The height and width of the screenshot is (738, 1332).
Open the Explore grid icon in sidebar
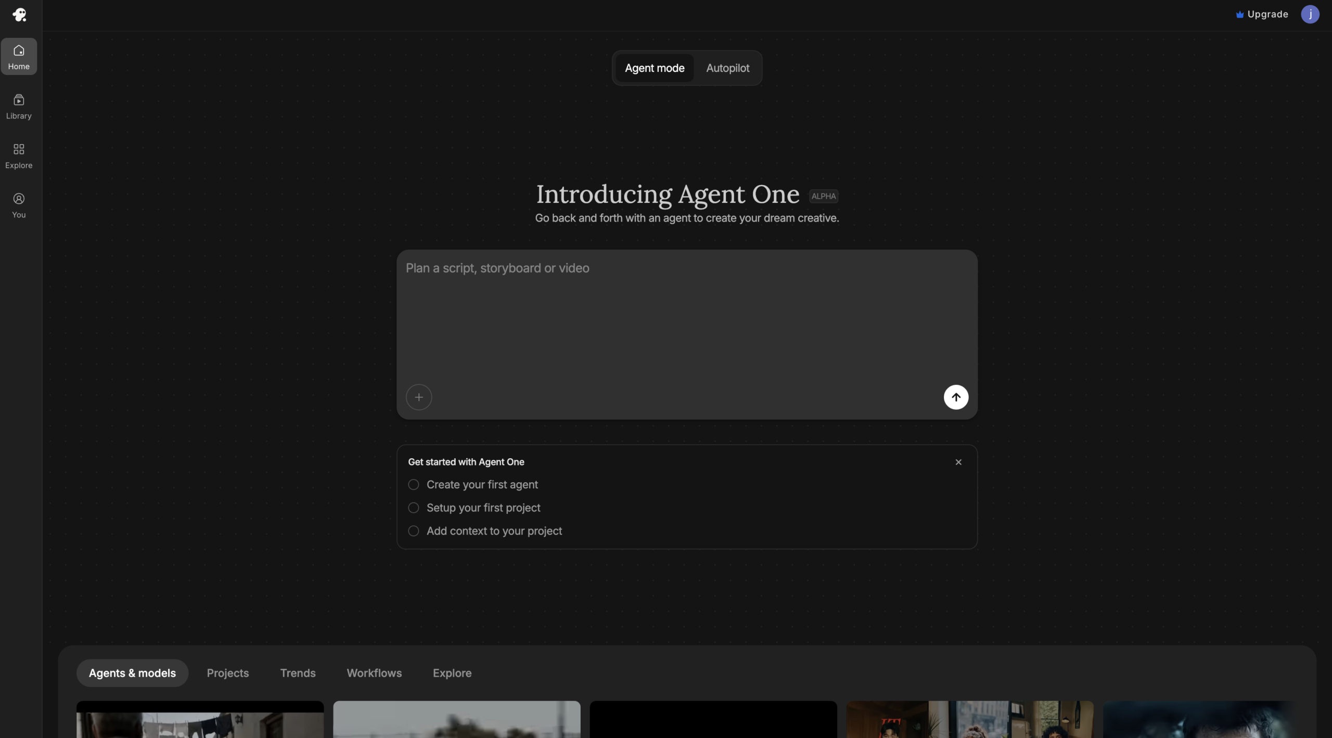coord(19,156)
